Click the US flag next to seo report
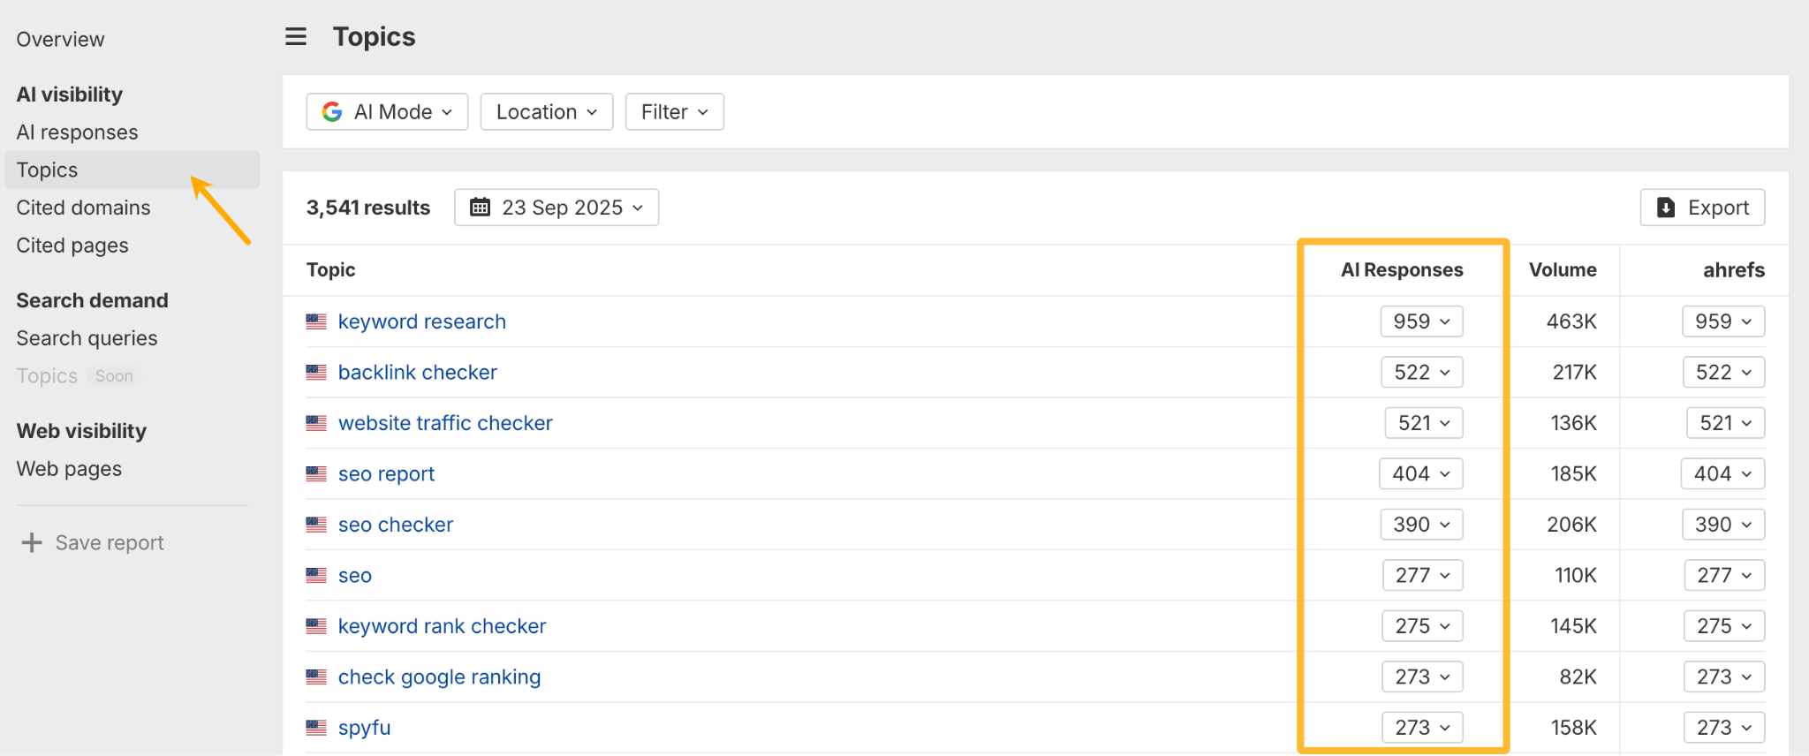This screenshot has height=756, width=1809. [x=316, y=474]
